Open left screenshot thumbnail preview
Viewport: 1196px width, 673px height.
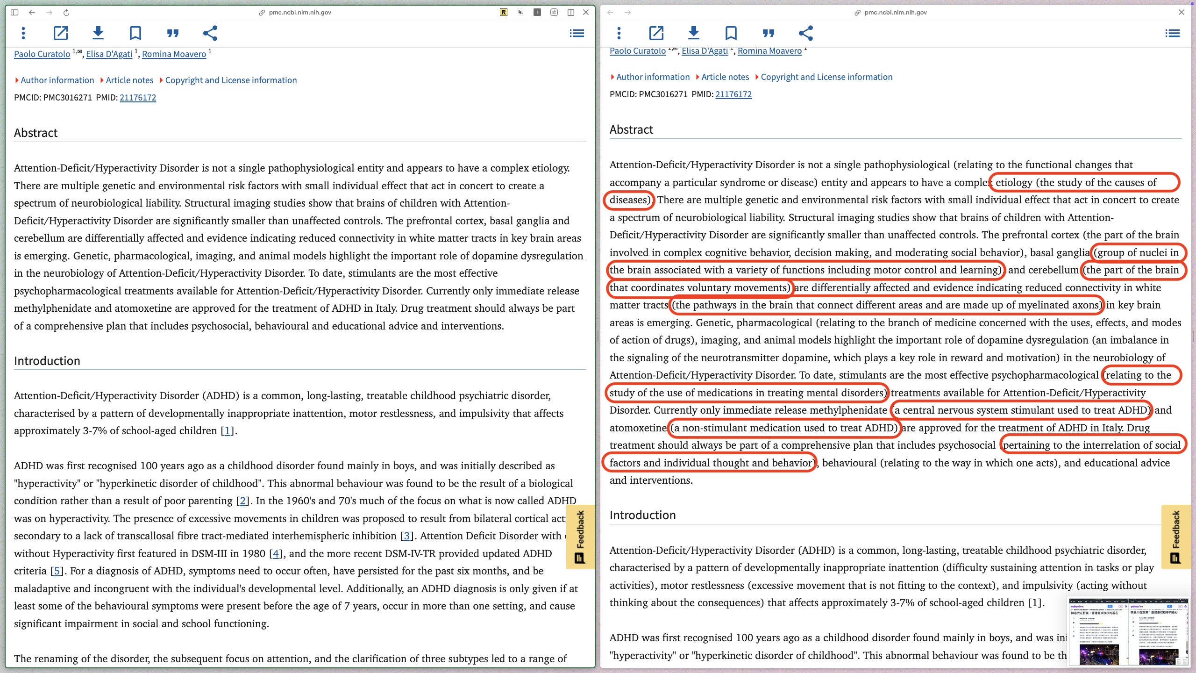click(1098, 632)
